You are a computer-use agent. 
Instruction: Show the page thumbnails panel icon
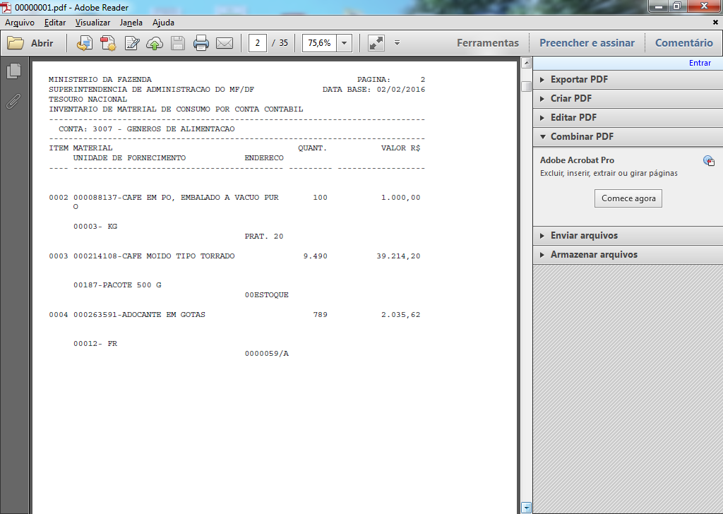(14, 71)
